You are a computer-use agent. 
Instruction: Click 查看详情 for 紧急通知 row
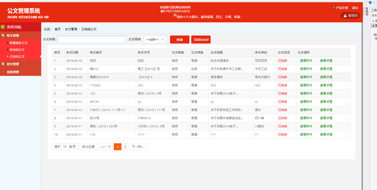coord(326,77)
